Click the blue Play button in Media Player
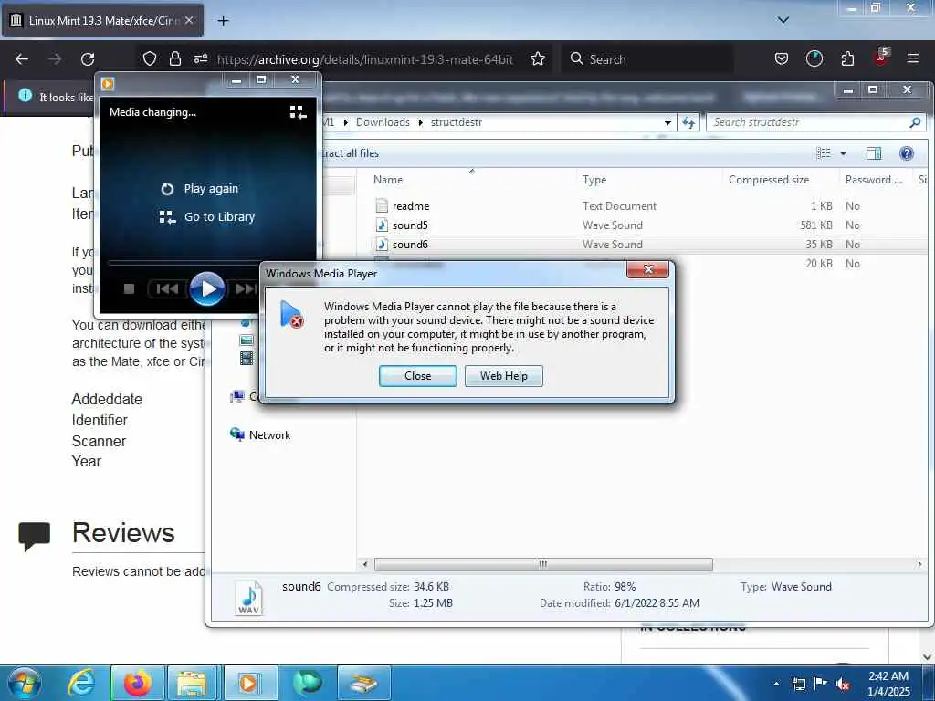This screenshot has width=935, height=701. [207, 288]
